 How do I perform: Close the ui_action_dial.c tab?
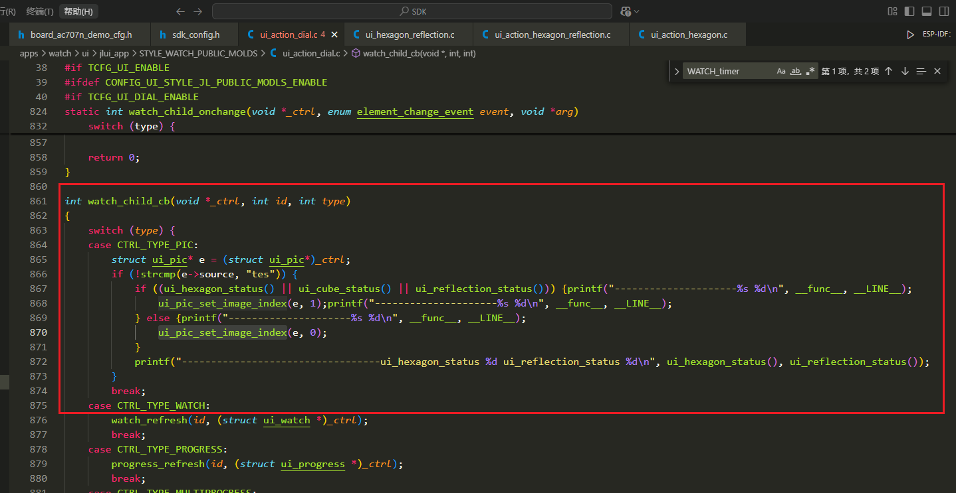[x=334, y=35]
